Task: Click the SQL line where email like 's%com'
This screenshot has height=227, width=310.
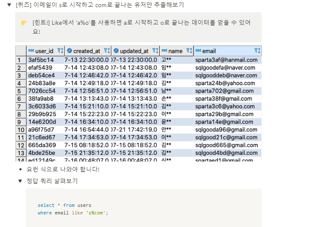Action: [73, 213]
